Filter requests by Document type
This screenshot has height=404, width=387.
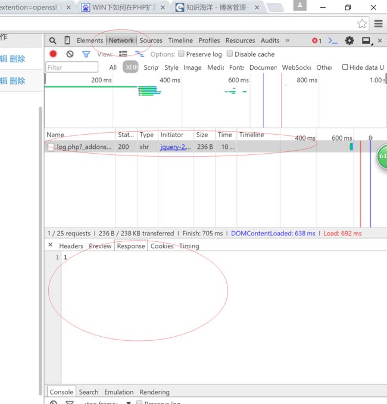(x=263, y=67)
